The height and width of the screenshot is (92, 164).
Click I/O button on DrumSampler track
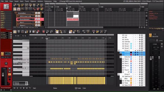[33, 19]
